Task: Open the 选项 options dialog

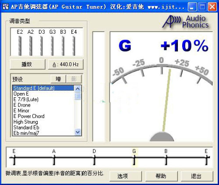Action: pyautogui.click(x=126, y=176)
